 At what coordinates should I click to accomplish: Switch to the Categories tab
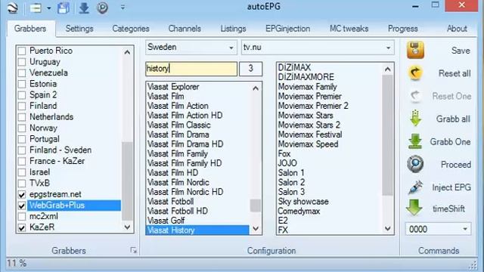pyautogui.click(x=131, y=29)
